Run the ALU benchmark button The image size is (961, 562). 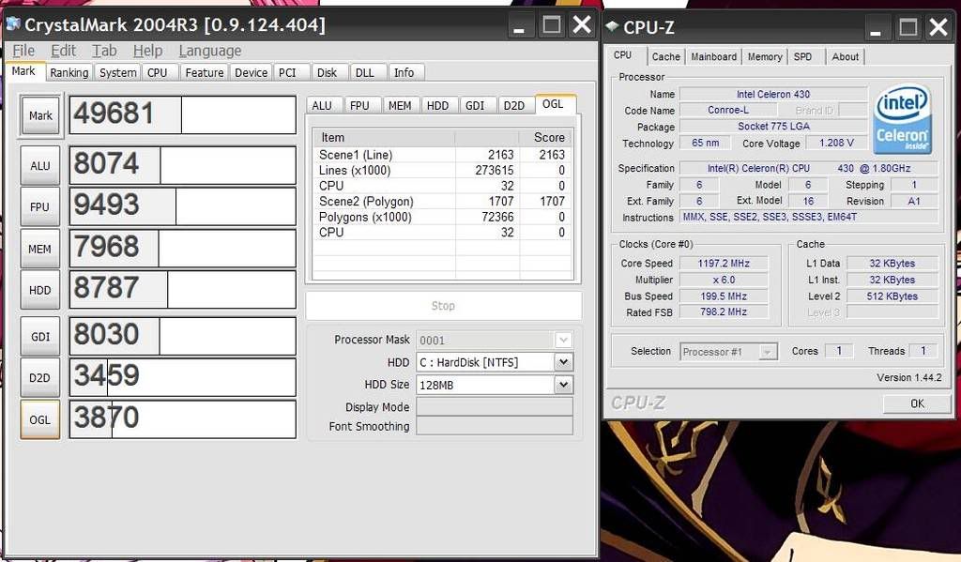tap(40, 165)
